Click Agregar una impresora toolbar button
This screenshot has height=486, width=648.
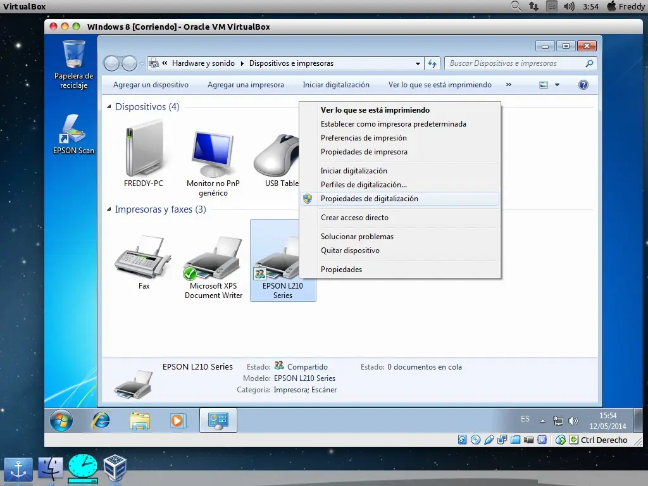coord(246,85)
